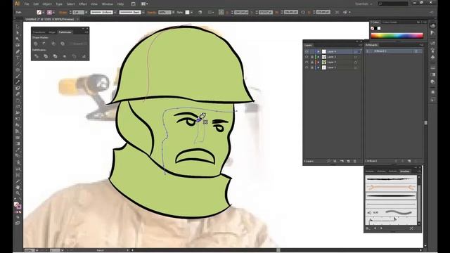Toggle lock on Layer 3
This screenshot has width=450, height=253.
click(312, 57)
